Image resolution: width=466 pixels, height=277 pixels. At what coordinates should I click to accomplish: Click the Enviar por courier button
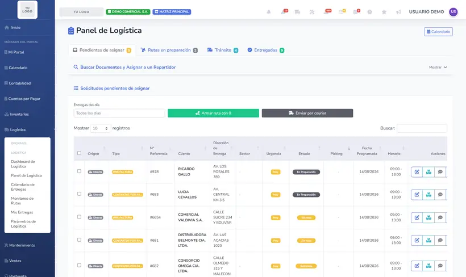click(x=307, y=113)
